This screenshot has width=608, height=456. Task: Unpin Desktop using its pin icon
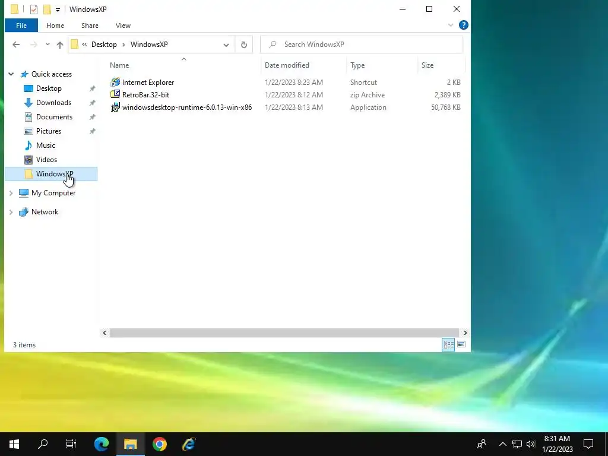pyautogui.click(x=92, y=89)
